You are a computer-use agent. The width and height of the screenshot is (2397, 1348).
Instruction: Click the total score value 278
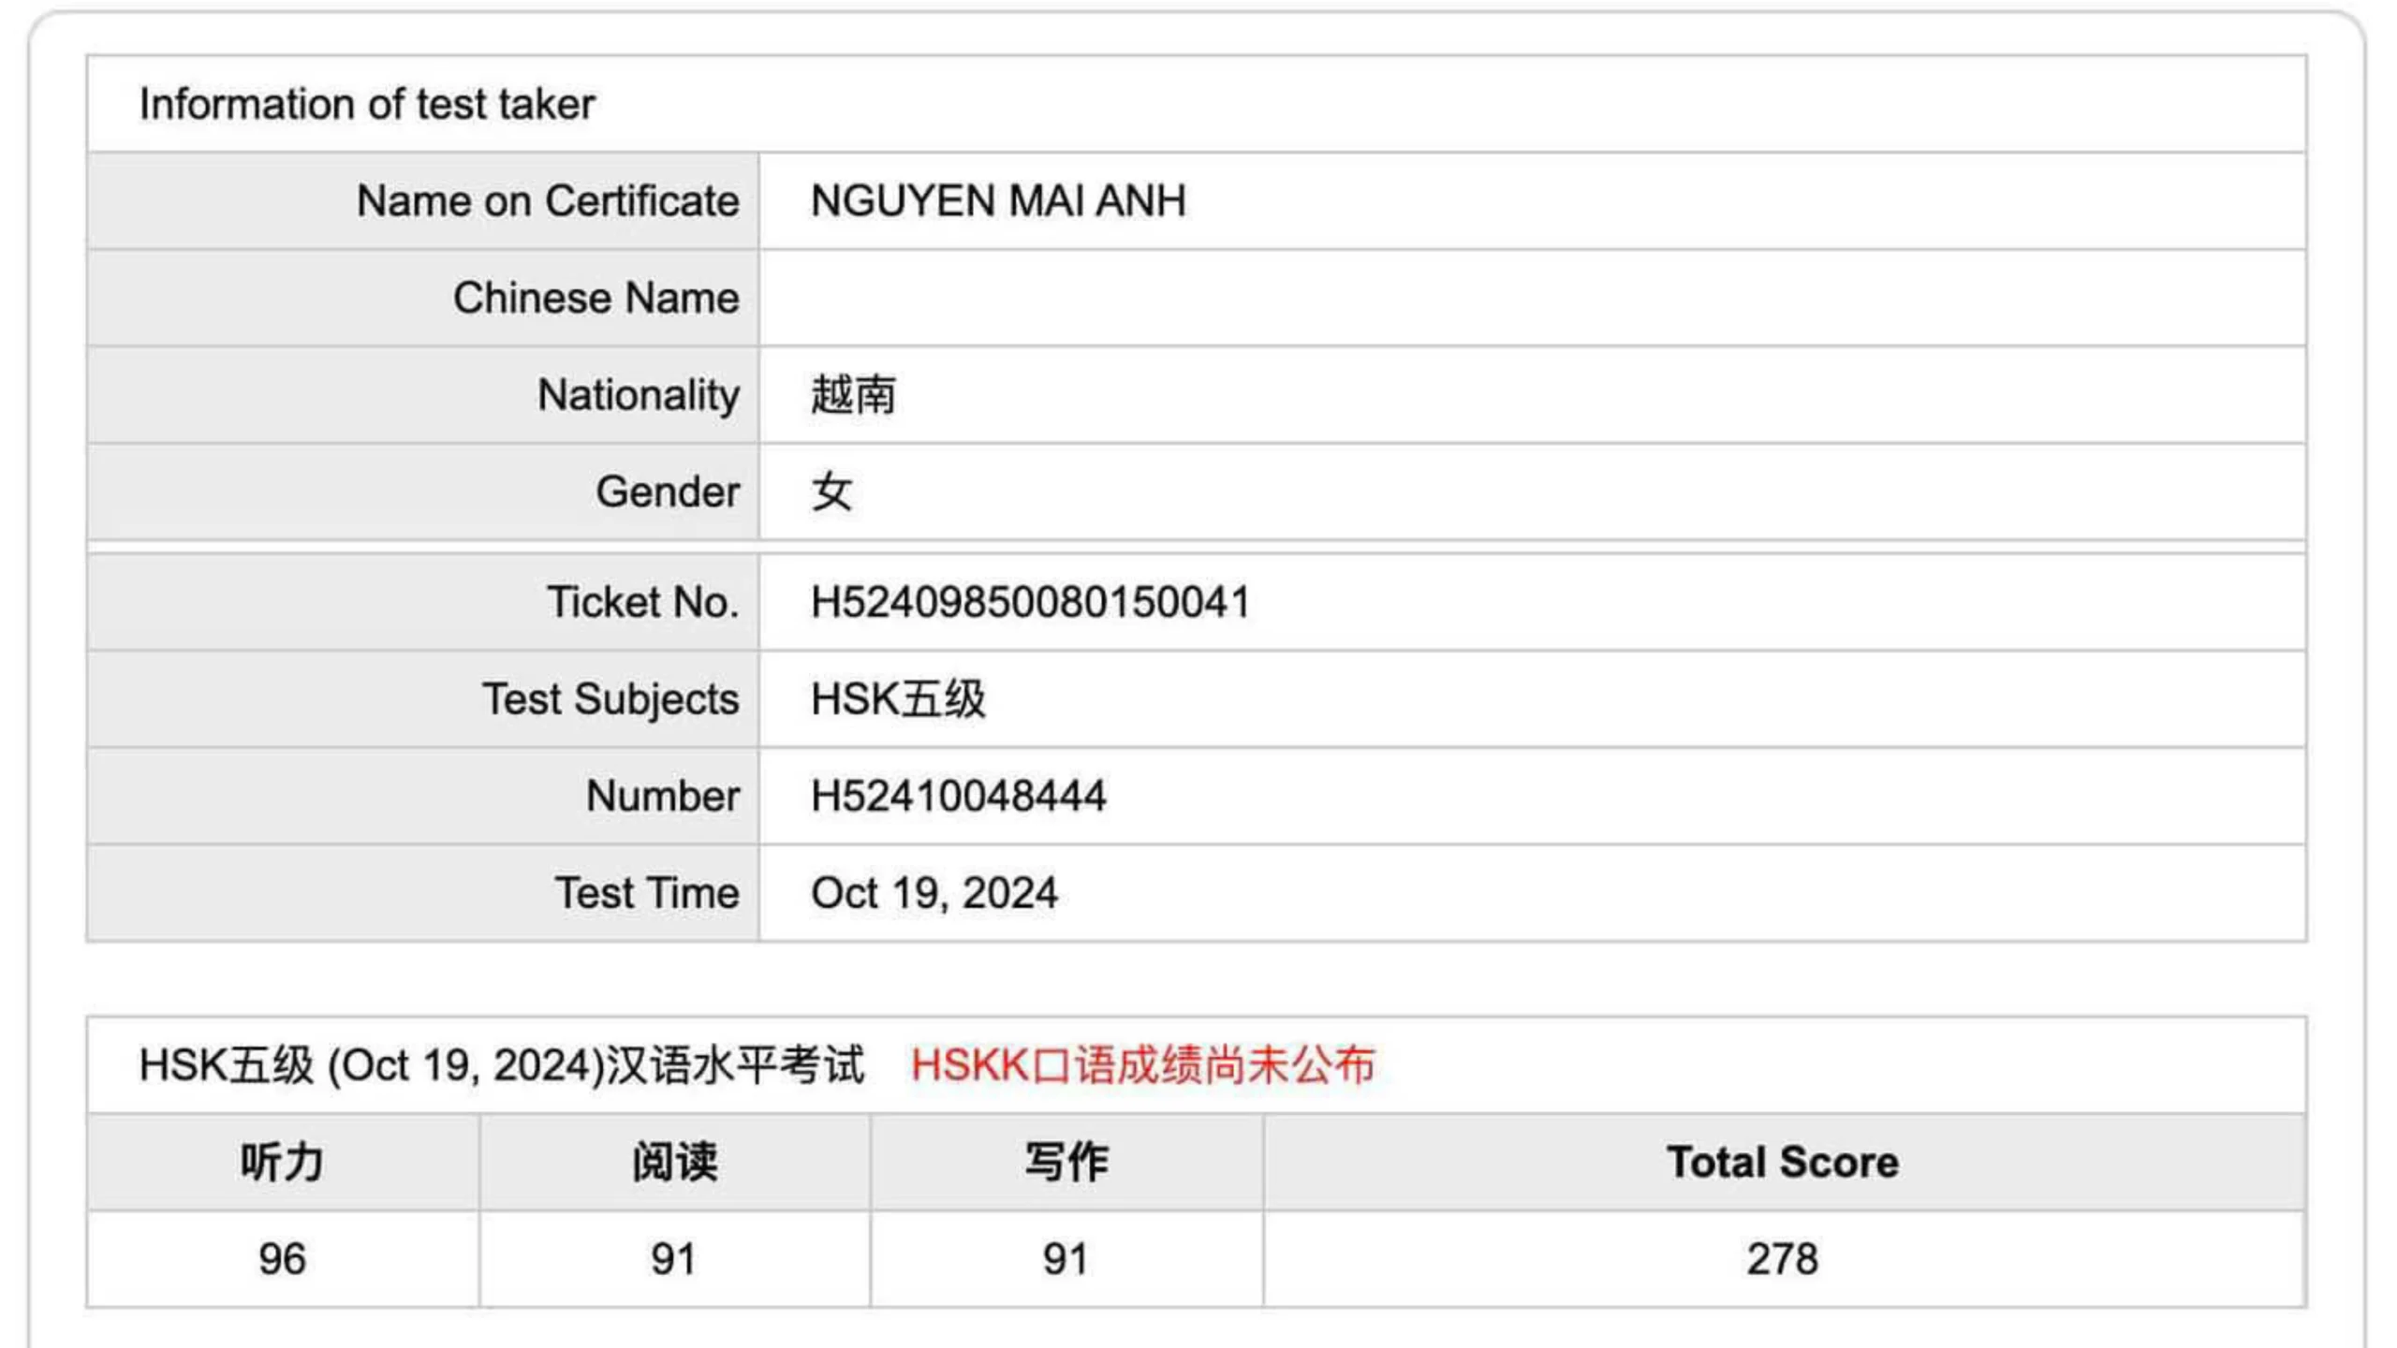(x=1783, y=1259)
